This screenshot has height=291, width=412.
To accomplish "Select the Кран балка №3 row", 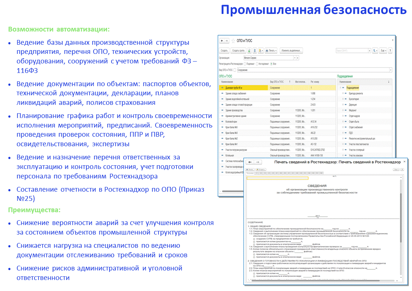I will click(x=277, y=133).
